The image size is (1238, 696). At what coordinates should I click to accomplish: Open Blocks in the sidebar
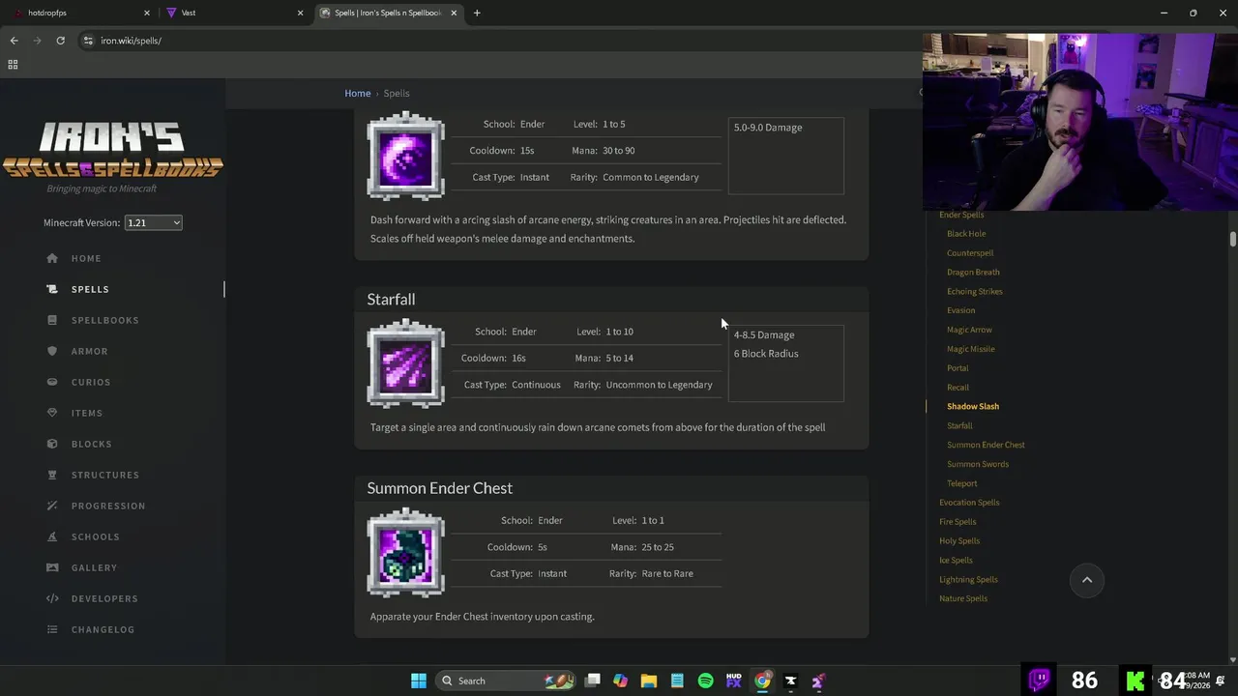[x=91, y=444]
